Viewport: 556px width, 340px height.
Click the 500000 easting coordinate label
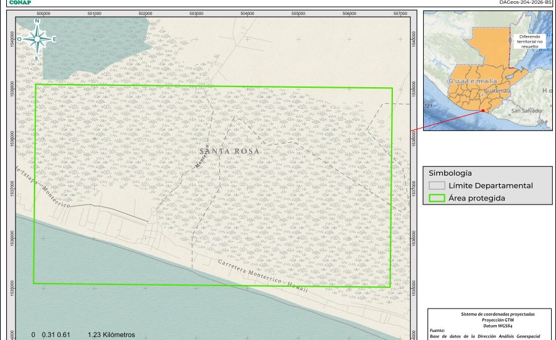pos(44,12)
